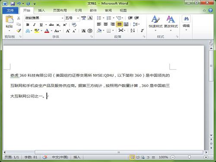Viewport: 216px width, 162px height.
Task: Apply superscript formatting
Action: (x=65, y=25)
